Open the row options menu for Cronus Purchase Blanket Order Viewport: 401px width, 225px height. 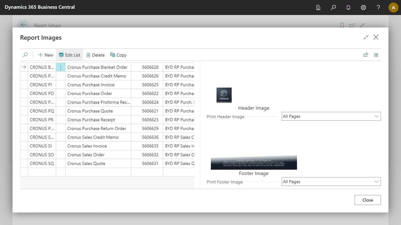[60, 67]
